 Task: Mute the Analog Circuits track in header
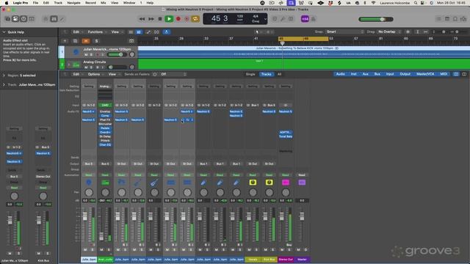pos(86,67)
